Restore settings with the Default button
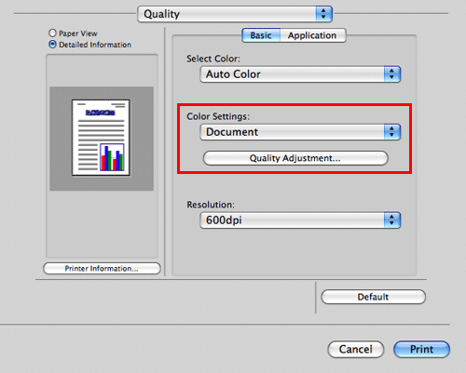Image resolution: width=466 pixels, height=373 pixels. pyautogui.click(x=374, y=297)
